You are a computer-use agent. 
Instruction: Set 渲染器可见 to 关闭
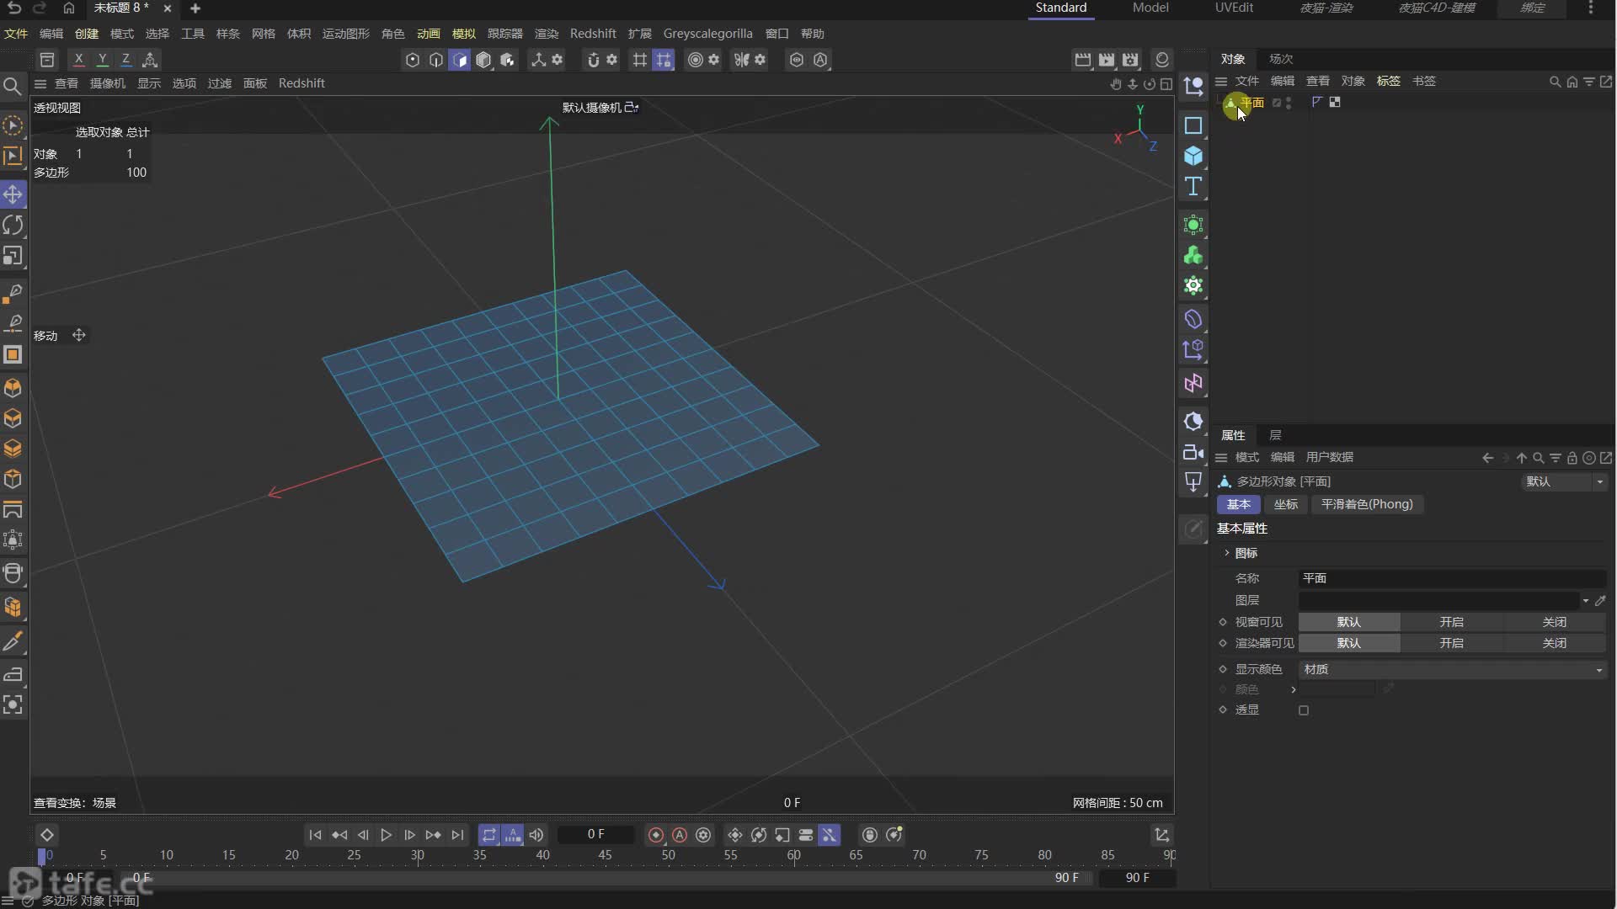click(1554, 643)
